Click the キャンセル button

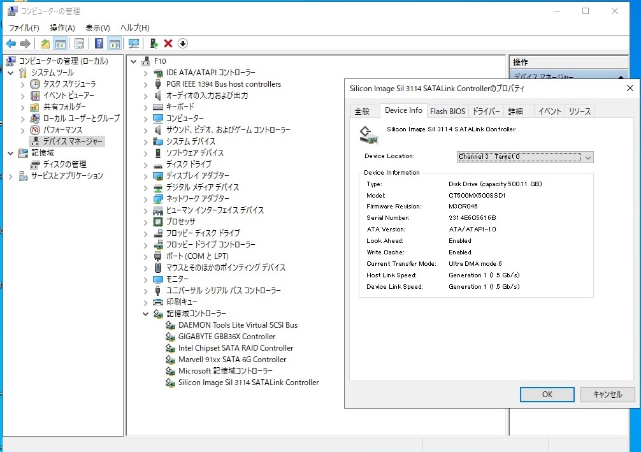point(607,395)
